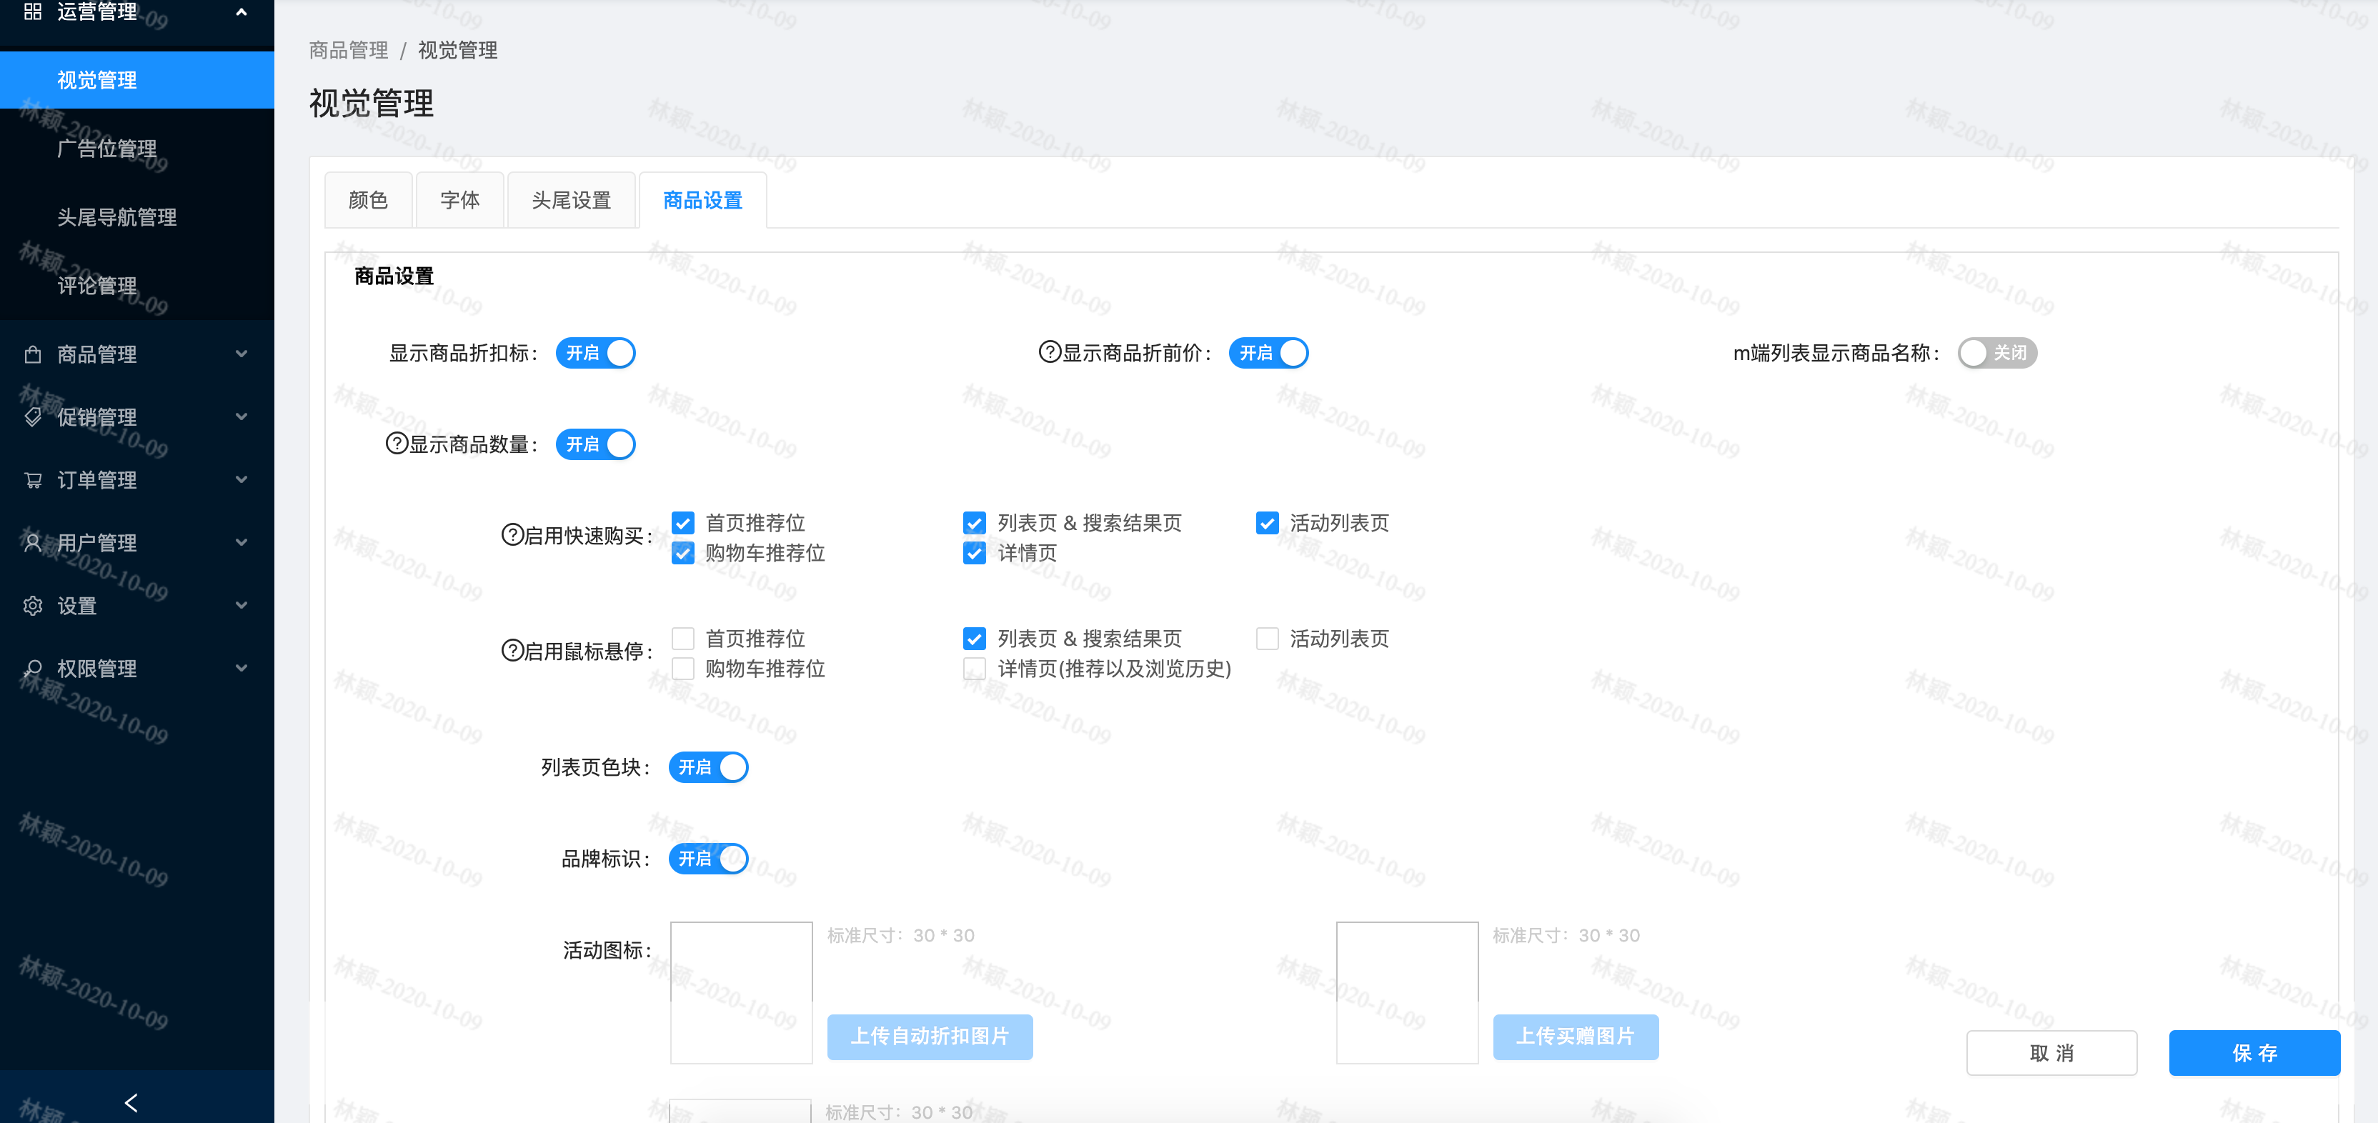Click help icon beside 启用鼠标悬停
This screenshot has height=1123, width=2378.
point(512,649)
